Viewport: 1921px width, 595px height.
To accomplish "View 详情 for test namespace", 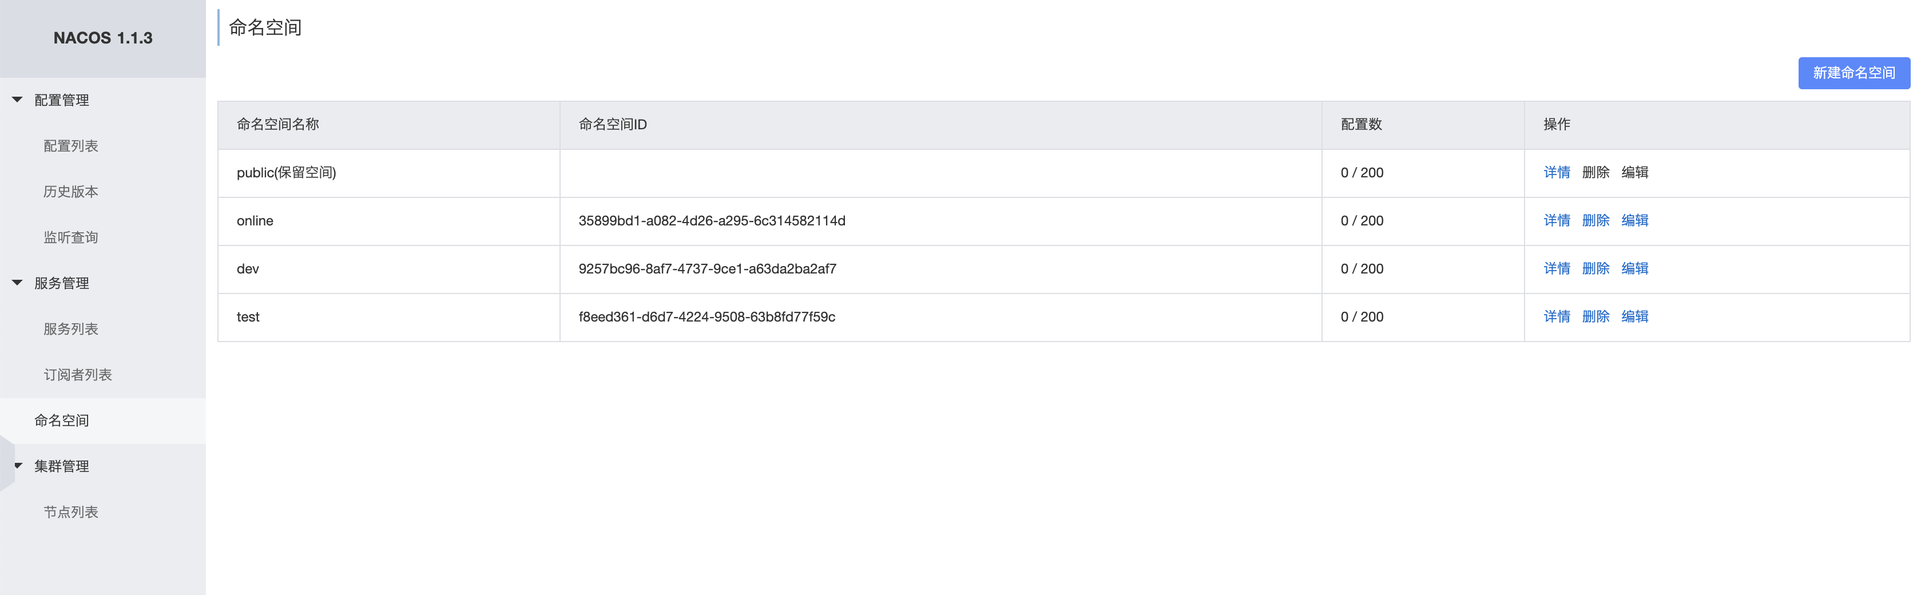I will (1557, 317).
